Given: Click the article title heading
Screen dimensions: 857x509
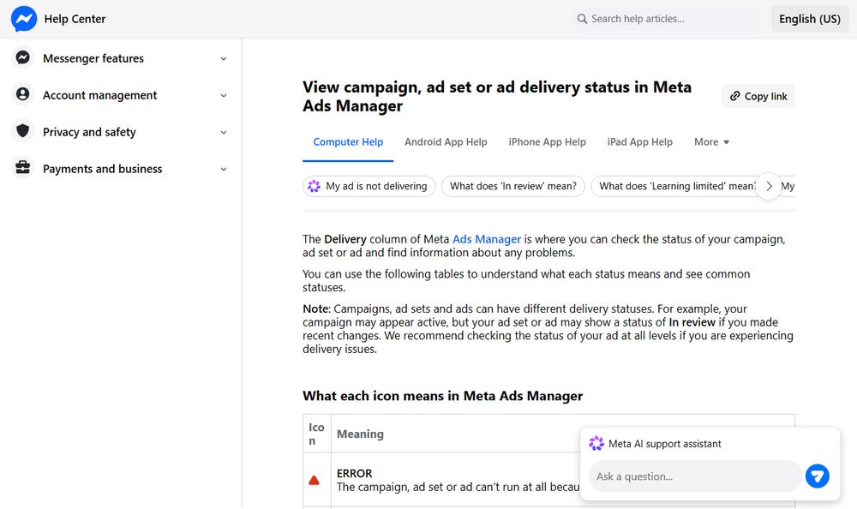Looking at the screenshot, I should coord(497,96).
